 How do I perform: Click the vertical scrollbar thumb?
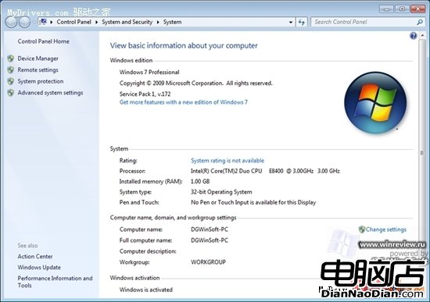click(x=421, y=152)
